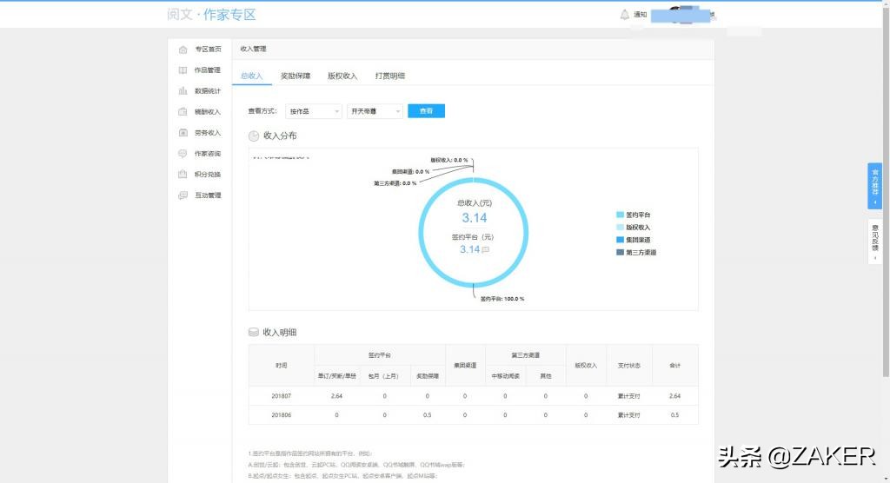Click the 支付状态 column header
The height and width of the screenshot is (483, 890).
629,366
